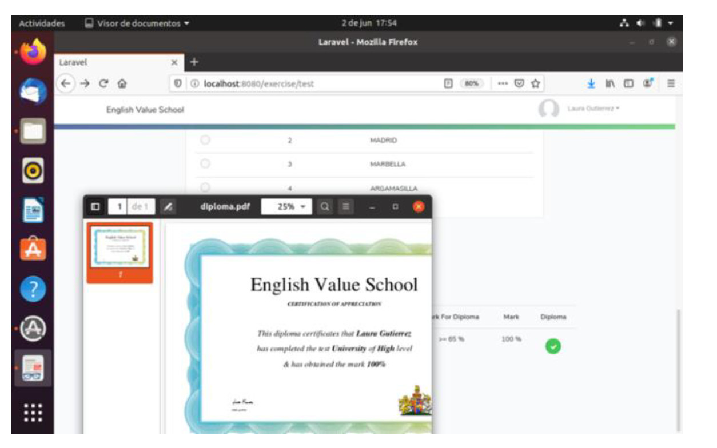Click the Firefox home icon
717x448 pixels.
[x=122, y=83]
